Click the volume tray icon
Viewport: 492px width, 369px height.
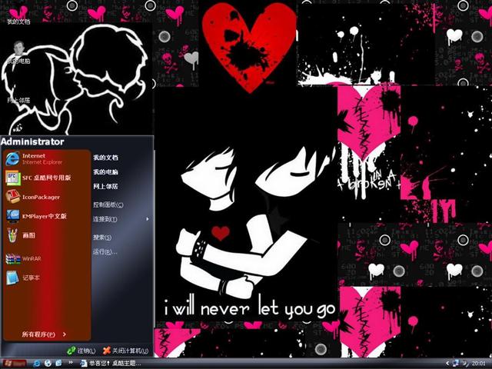[x=464, y=364]
